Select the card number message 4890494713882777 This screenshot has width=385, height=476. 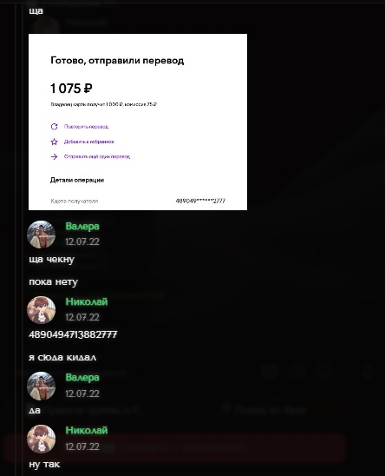coord(73,334)
